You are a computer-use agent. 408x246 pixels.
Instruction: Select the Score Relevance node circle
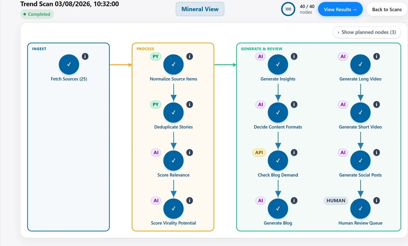[173, 160]
